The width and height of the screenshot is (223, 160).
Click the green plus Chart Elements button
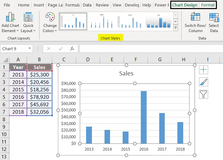click(204, 70)
